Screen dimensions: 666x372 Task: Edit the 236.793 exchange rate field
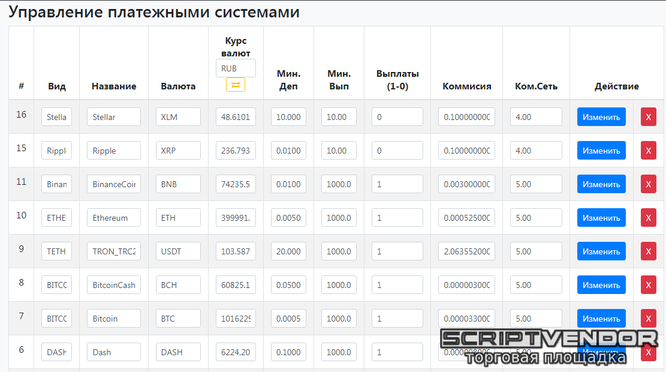pos(236,151)
